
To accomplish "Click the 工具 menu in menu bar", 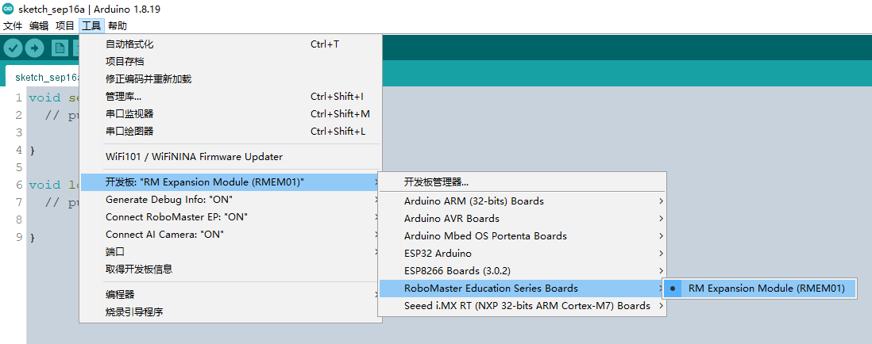I will pos(91,25).
